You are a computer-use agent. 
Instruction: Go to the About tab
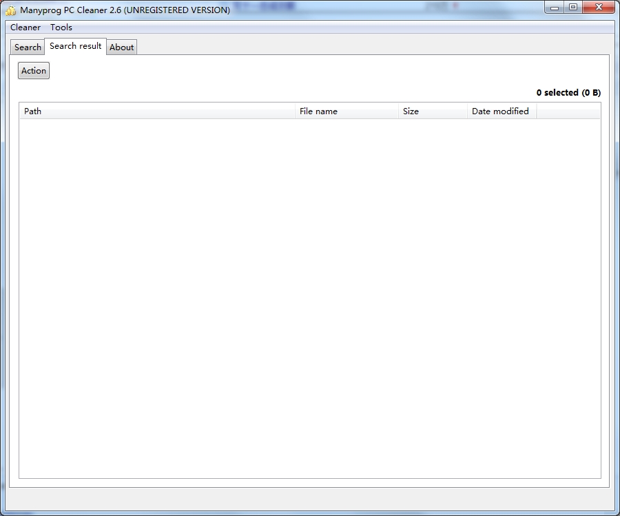pos(121,47)
